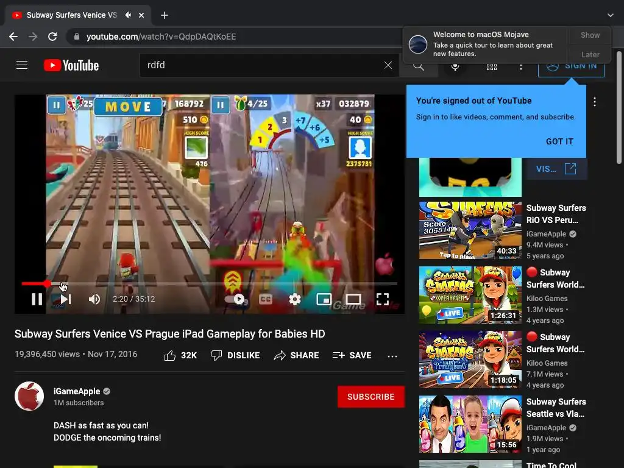
Task: Click the search field containing rdfd
Action: point(263,65)
